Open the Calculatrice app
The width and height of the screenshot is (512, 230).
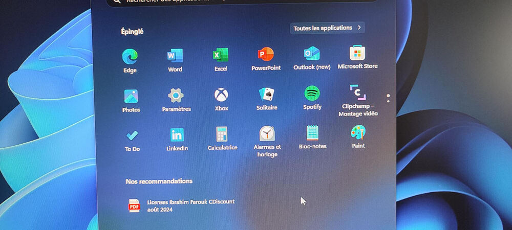[x=222, y=139]
